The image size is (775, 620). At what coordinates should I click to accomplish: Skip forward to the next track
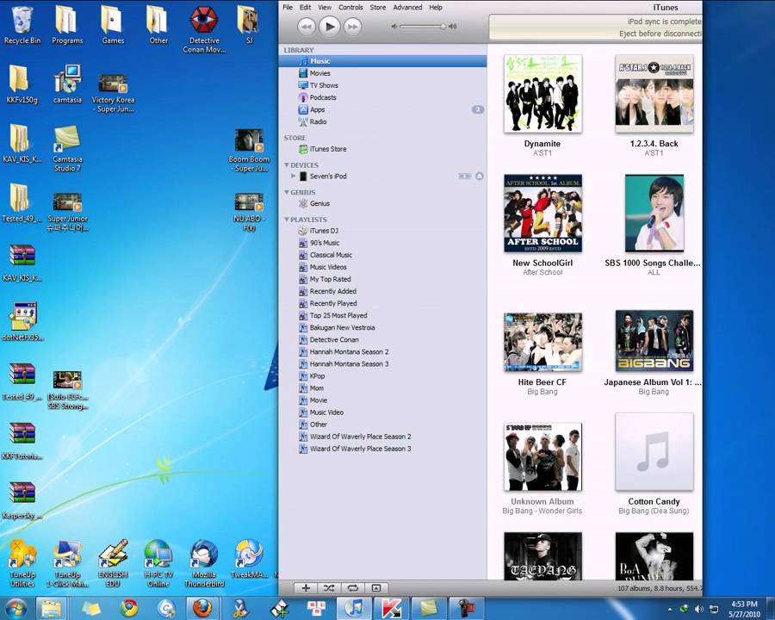[352, 27]
